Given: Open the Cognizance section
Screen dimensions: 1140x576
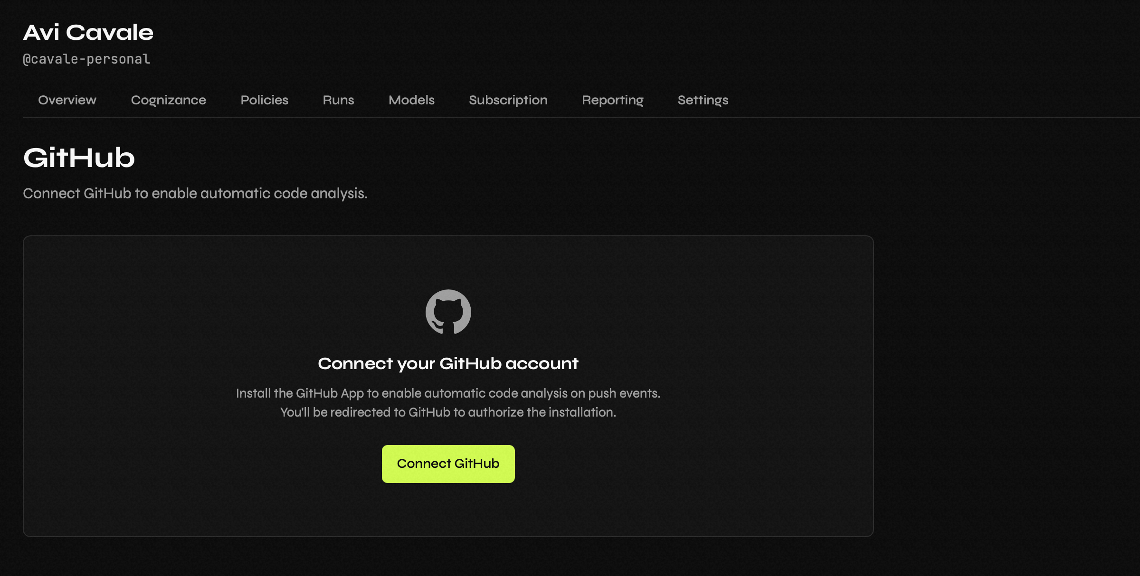Looking at the screenshot, I should [x=169, y=100].
